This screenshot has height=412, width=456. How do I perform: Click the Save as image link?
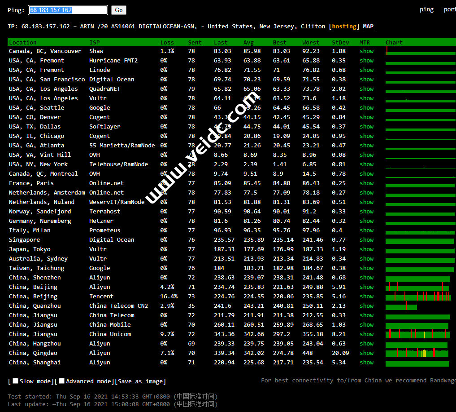point(140,381)
